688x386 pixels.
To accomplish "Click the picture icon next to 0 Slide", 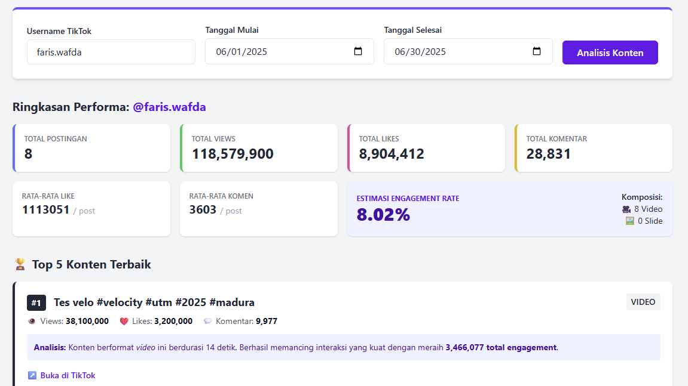I will (x=629, y=221).
